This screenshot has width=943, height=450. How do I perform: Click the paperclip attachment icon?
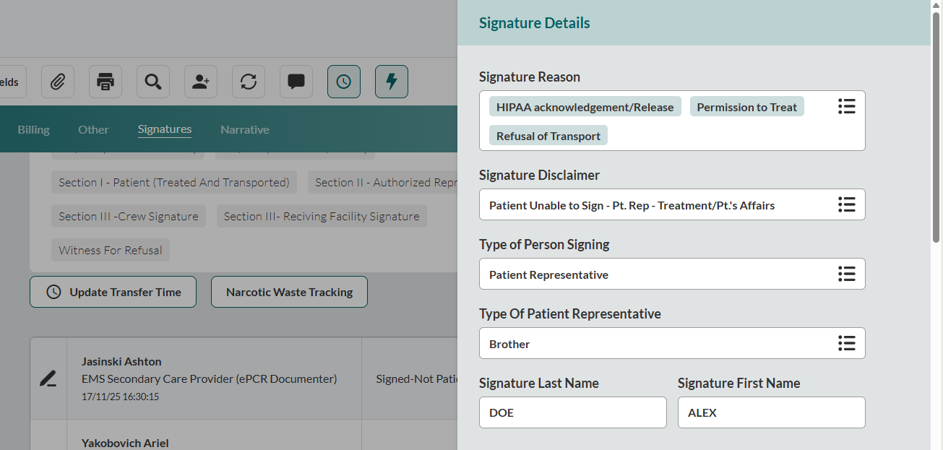click(58, 82)
